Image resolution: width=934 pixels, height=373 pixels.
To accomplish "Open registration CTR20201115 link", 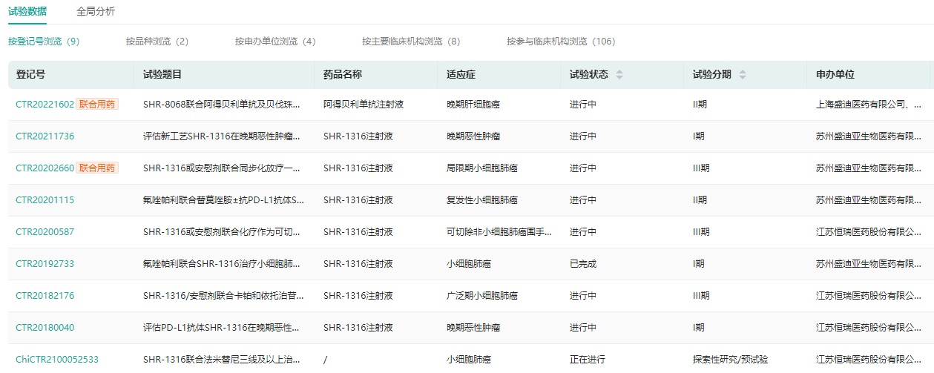I will [x=45, y=200].
